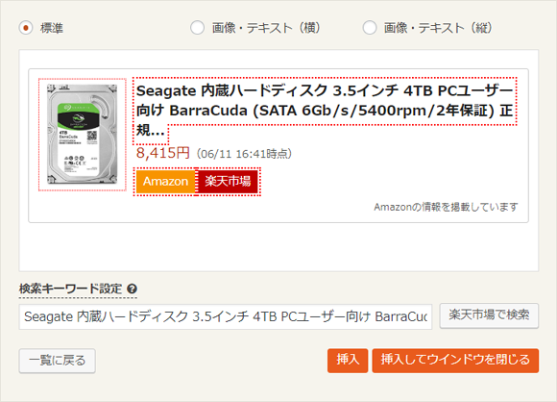Click the 楽天市場で検索 button
This screenshot has width=557, height=402.
pos(489,315)
